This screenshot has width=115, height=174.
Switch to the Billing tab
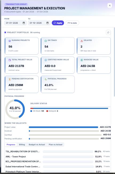click(22, 145)
